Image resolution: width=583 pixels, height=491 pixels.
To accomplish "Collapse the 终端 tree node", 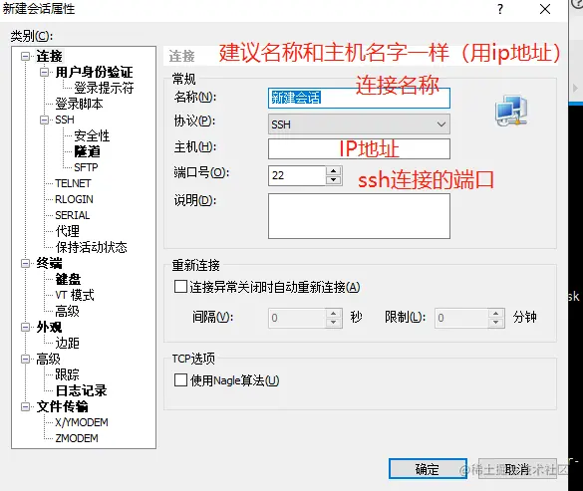I will point(25,263).
